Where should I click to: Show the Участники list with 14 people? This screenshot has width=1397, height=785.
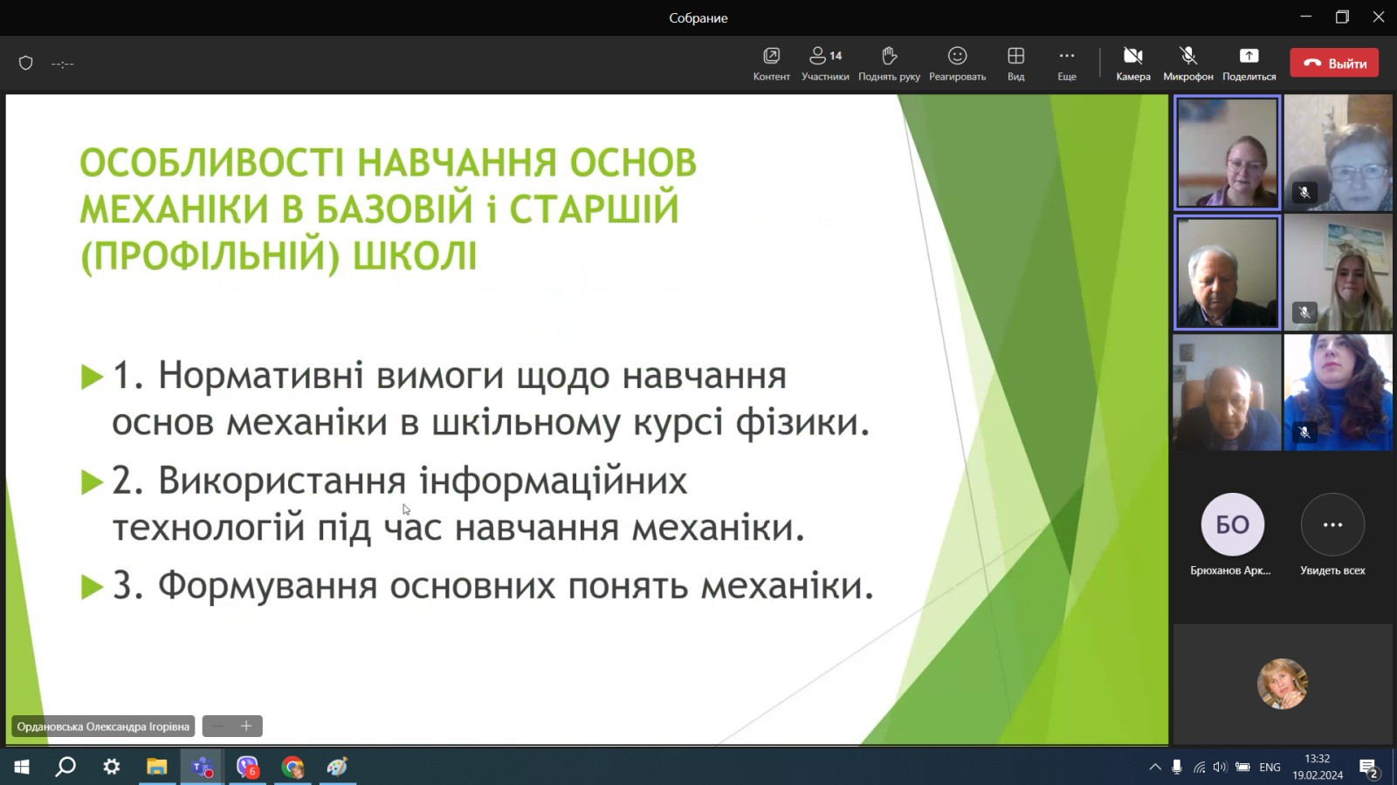tap(825, 64)
